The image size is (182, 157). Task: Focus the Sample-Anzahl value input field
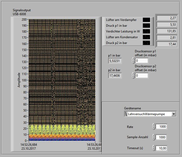tap(161, 137)
